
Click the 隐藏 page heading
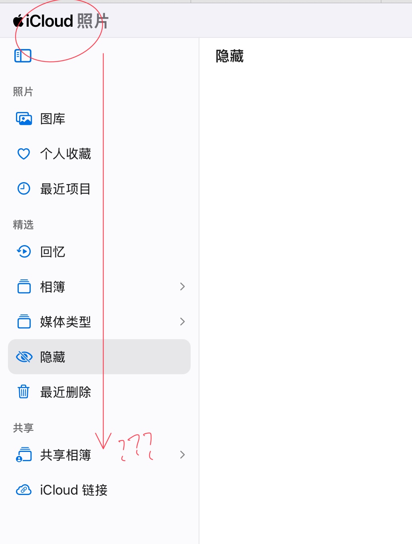coord(230,56)
